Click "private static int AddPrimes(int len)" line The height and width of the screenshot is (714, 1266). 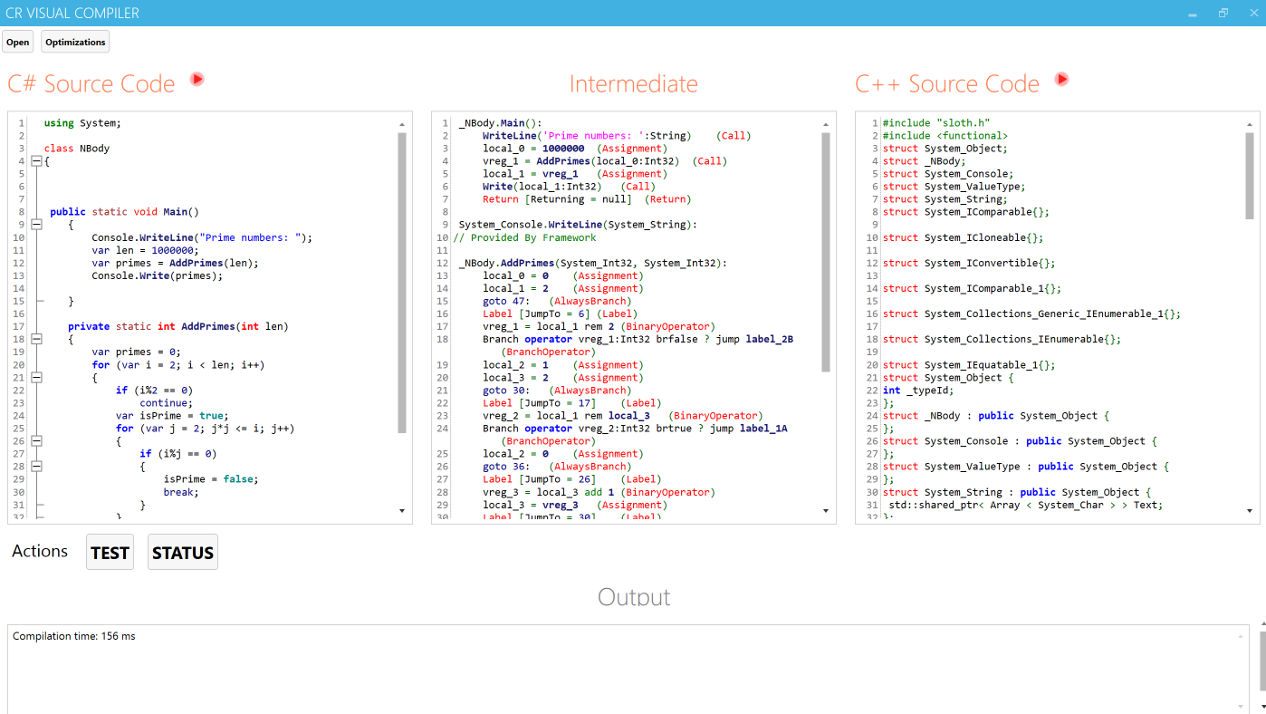click(x=178, y=326)
